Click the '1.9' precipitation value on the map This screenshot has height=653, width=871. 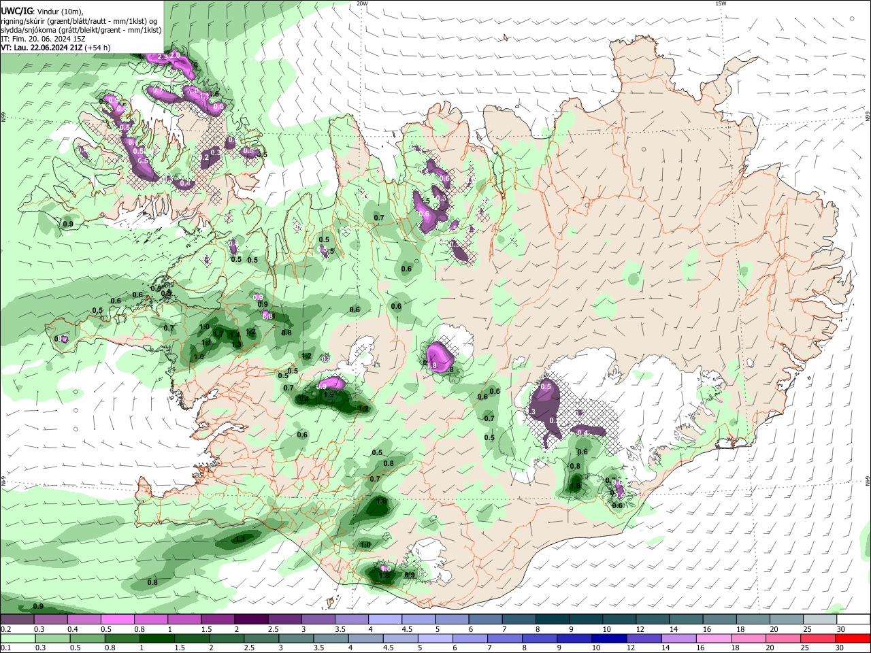point(329,395)
